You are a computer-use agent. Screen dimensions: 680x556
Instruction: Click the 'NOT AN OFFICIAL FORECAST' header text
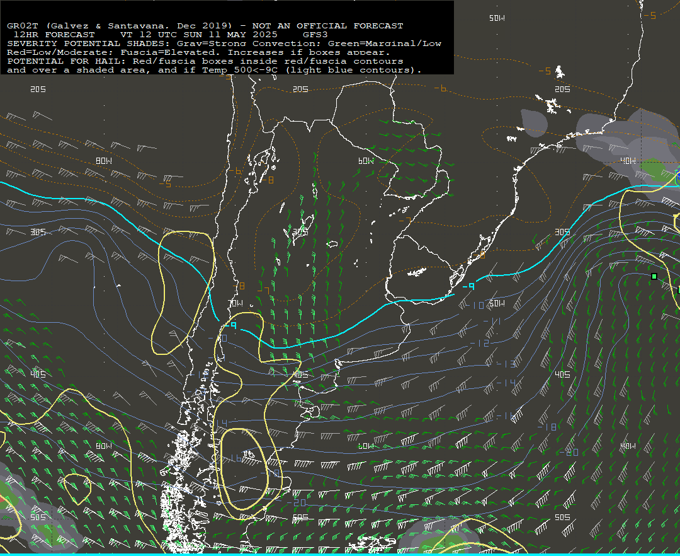point(327,26)
